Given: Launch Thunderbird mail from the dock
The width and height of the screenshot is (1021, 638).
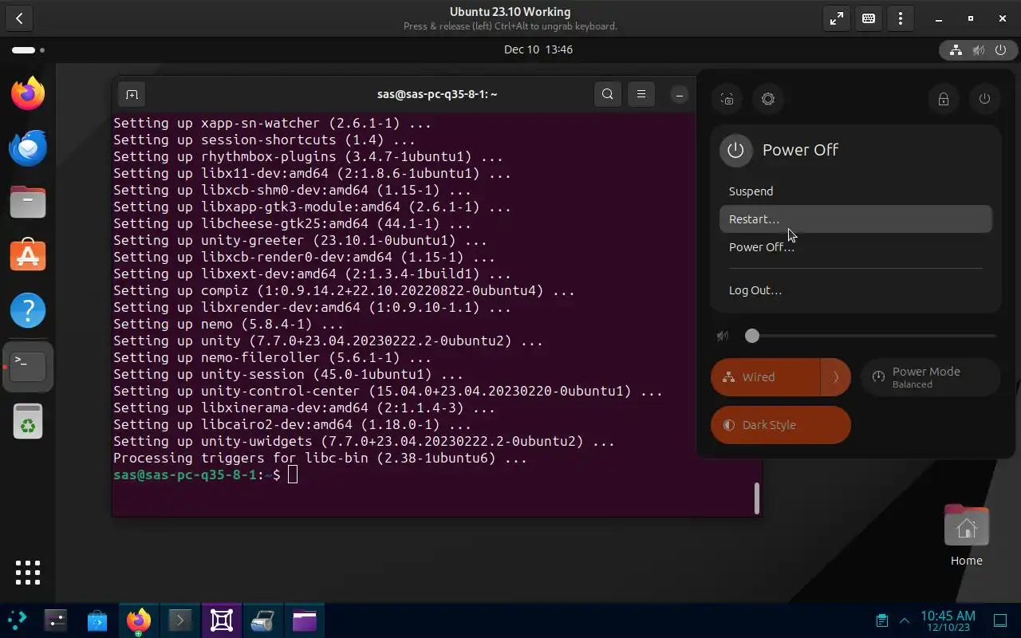Looking at the screenshot, I should tap(28, 148).
